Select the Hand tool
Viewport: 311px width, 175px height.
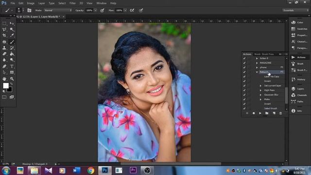tap(4, 79)
